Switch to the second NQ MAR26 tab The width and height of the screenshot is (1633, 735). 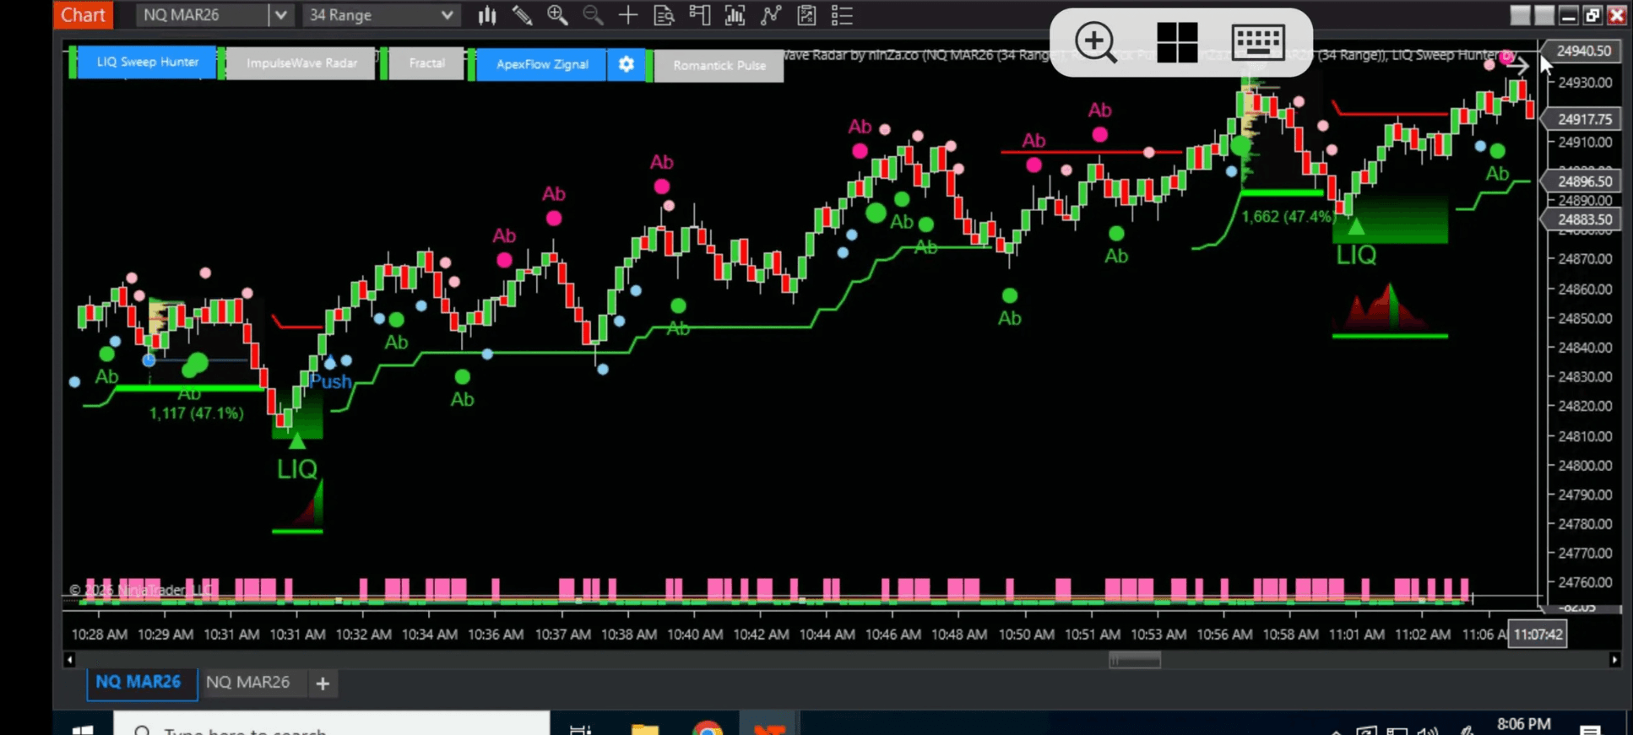point(247,682)
